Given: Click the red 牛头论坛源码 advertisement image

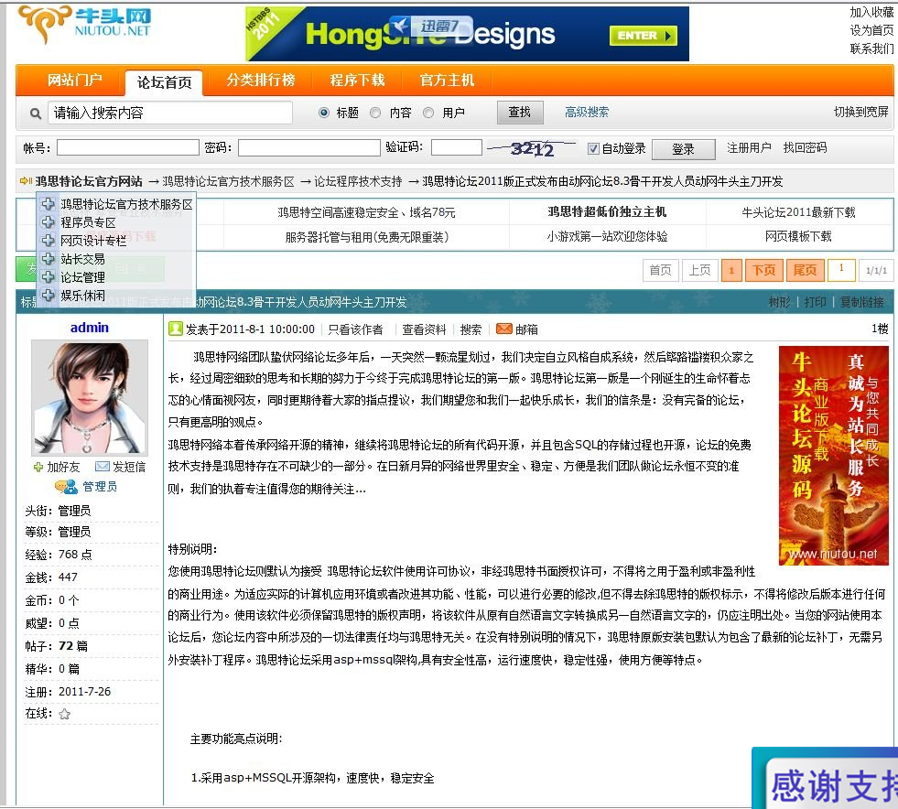Looking at the screenshot, I should [833, 456].
